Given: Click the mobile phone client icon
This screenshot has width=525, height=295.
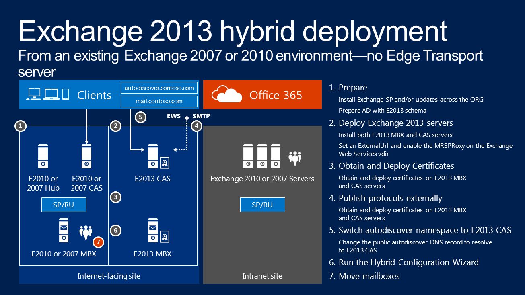Looking at the screenshot, I should pyautogui.click(x=66, y=94).
